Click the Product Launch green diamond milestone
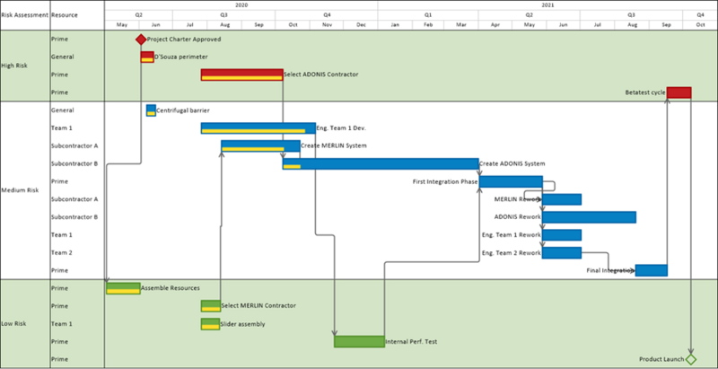Image resolution: width=718 pixels, height=369 pixels. point(690,359)
